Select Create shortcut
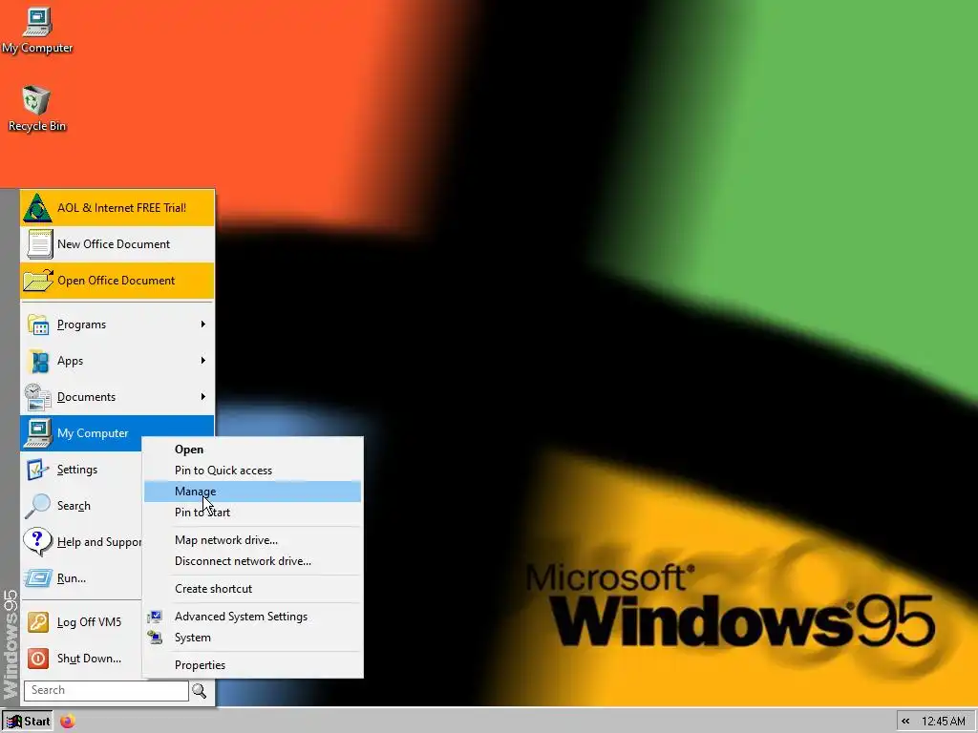This screenshot has width=978, height=733. coord(252,589)
